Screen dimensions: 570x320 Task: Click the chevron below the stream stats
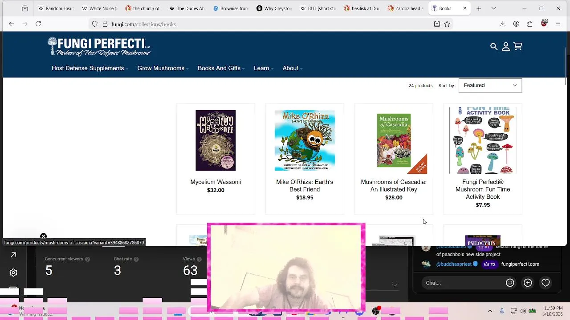[x=395, y=285]
